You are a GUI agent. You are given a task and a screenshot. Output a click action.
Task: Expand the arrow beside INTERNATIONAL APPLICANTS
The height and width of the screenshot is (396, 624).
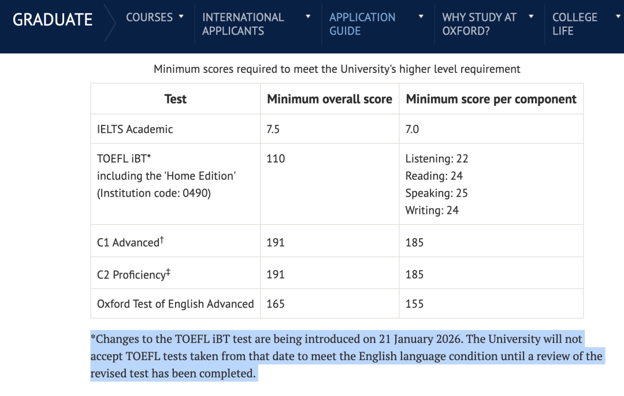point(308,16)
